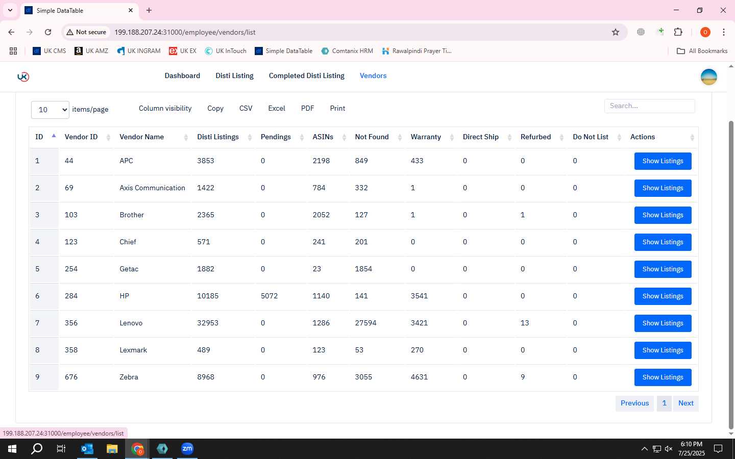
Task: Open Zoom from the taskbar
Action: tap(187, 449)
